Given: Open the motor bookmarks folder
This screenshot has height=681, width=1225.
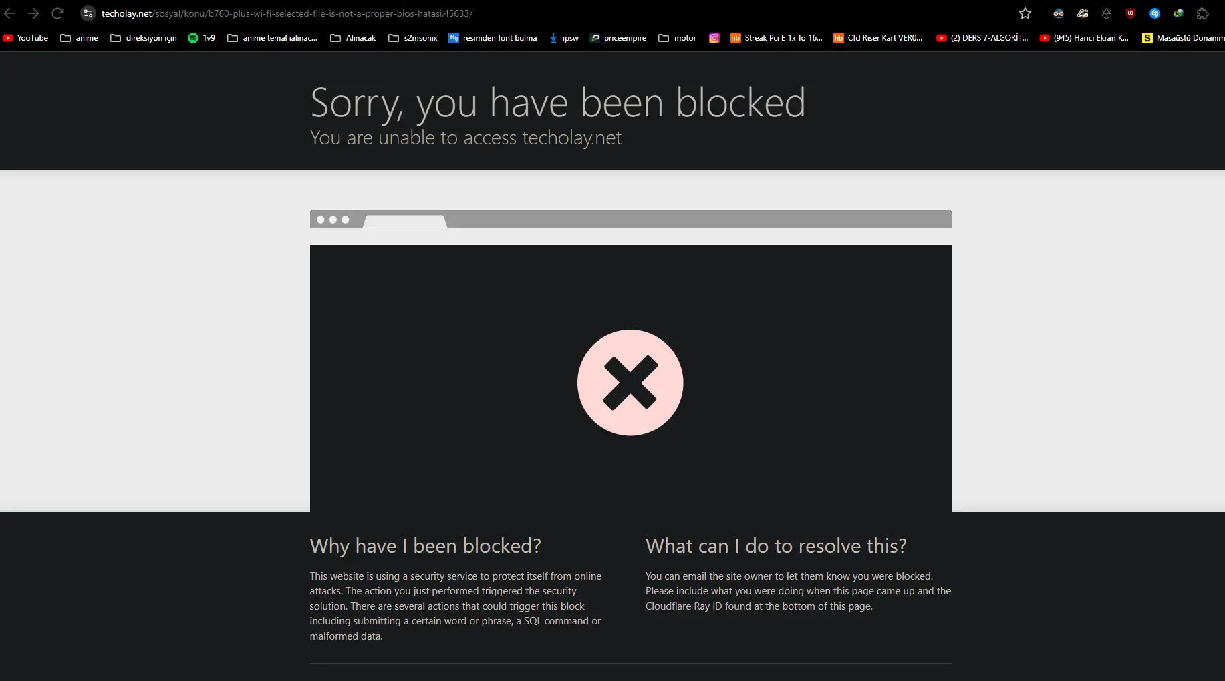Looking at the screenshot, I should 678,38.
